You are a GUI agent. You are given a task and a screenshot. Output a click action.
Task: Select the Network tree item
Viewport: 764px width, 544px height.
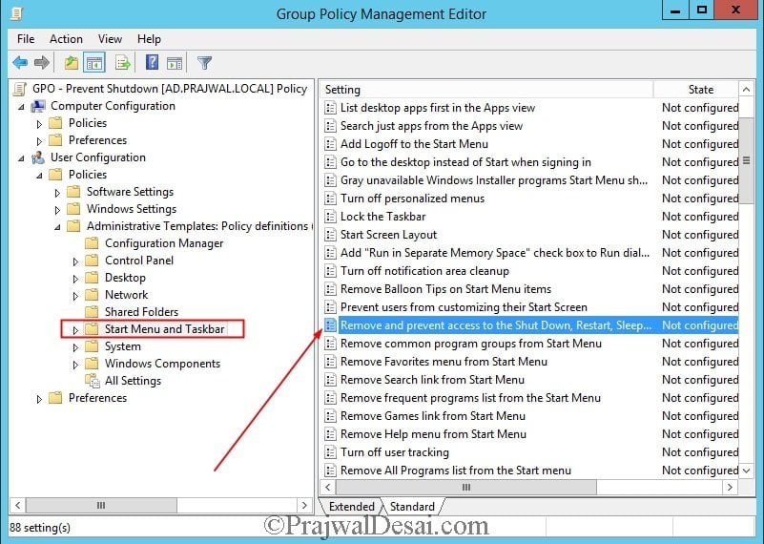(126, 295)
